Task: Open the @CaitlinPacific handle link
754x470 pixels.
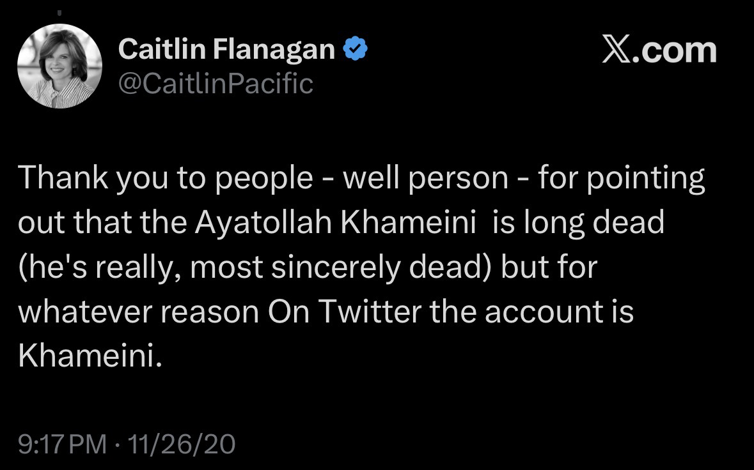Action: pyautogui.click(x=216, y=83)
